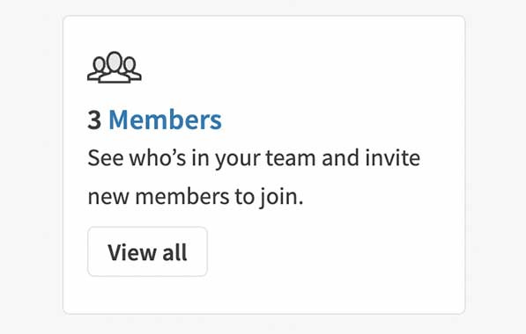
Task: Click the word 'team' in the description
Action: pos(291,158)
